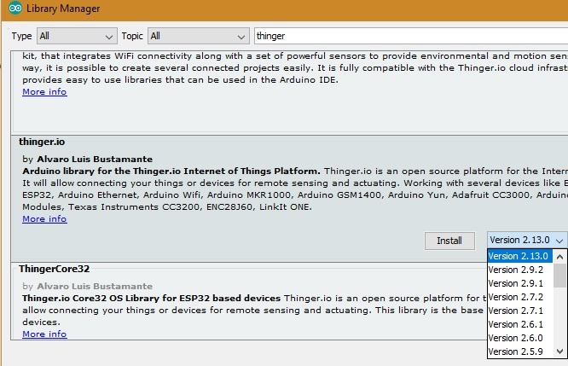Screen dimensions: 568x366
Task: Click the Library Manager window title
Action: (63, 9)
